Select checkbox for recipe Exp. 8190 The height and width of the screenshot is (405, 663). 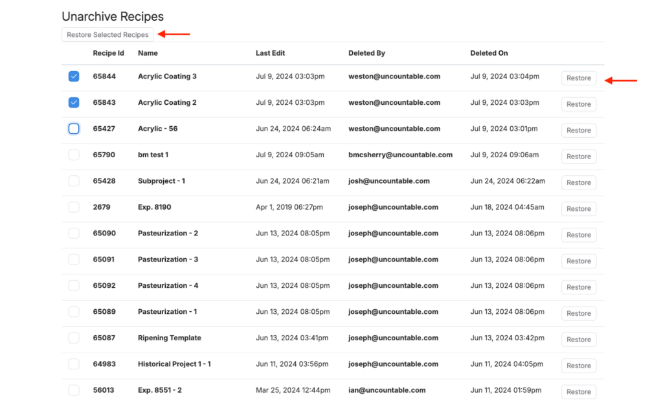(74, 207)
